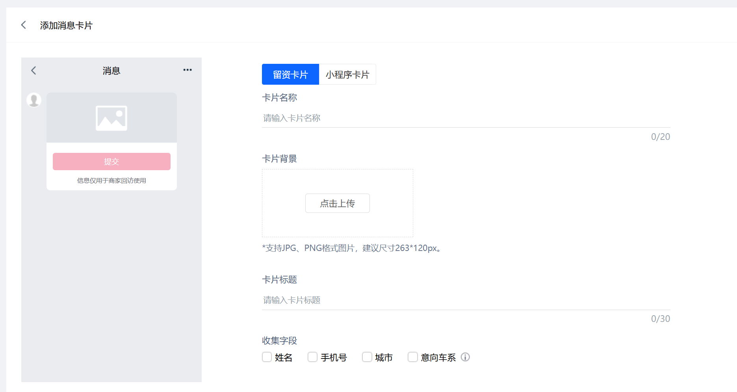Image resolution: width=737 pixels, height=392 pixels.
Task: Tick the 城市 checkbox
Action: pyautogui.click(x=367, y=357)
